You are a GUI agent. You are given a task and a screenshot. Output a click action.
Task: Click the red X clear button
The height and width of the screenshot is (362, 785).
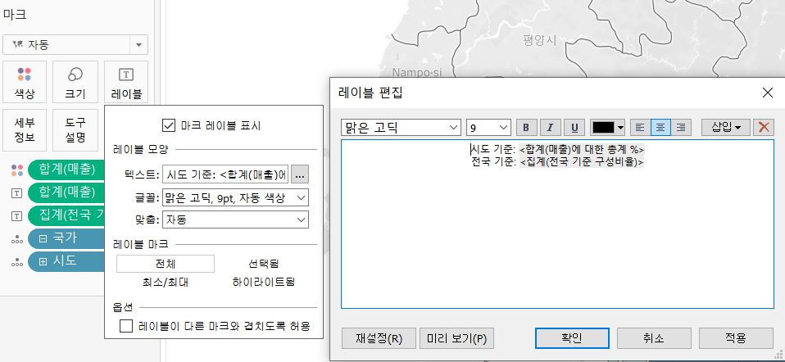[x=764, y=127]
